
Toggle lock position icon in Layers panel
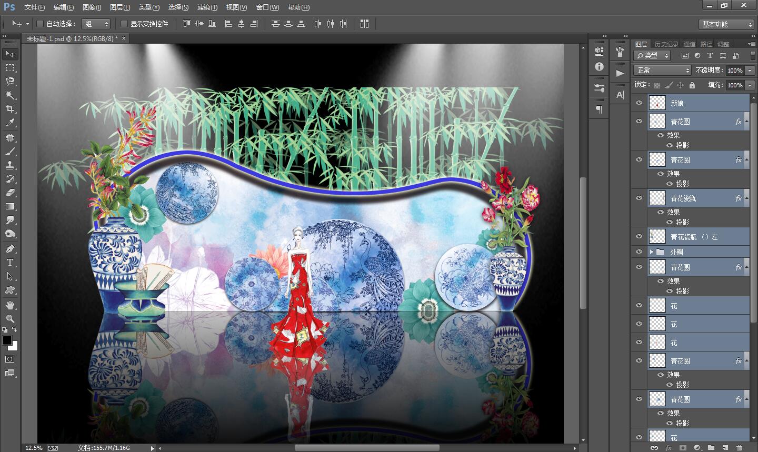click(680, 85)
